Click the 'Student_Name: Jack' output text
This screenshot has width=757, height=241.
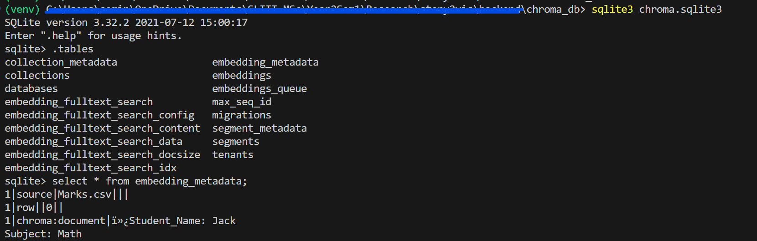[x=182, y=221]
